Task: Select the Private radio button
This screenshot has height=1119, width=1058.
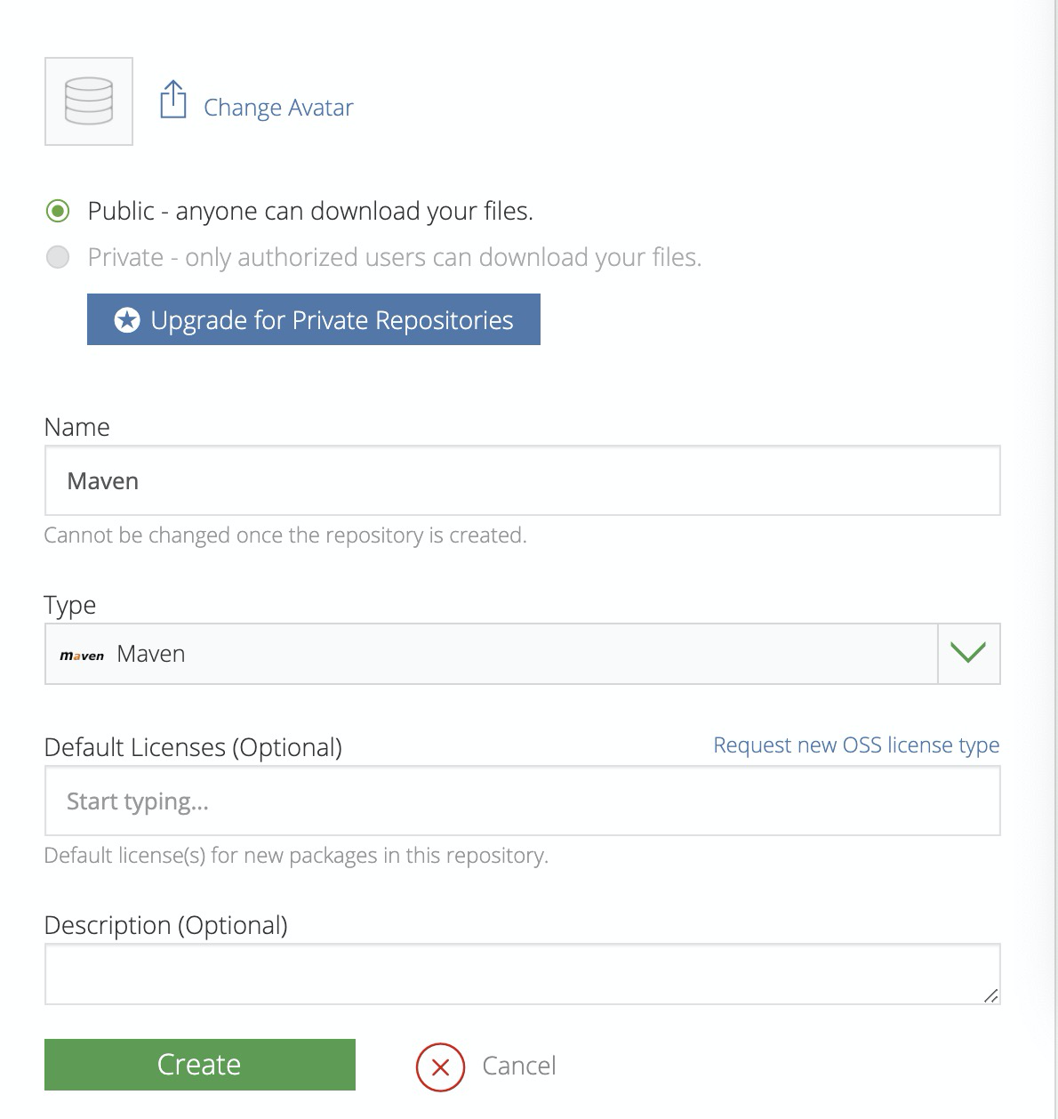Action: pyautogui.click(x=58, y=258)
